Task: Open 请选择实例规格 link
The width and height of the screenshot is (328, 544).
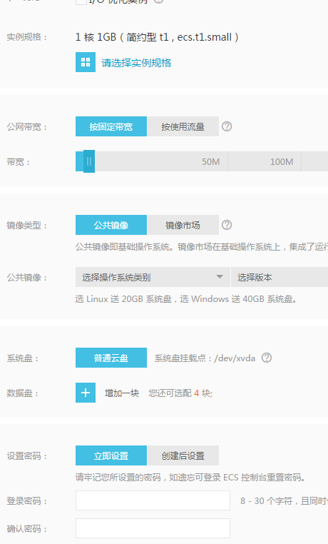Action: point(136,63)
